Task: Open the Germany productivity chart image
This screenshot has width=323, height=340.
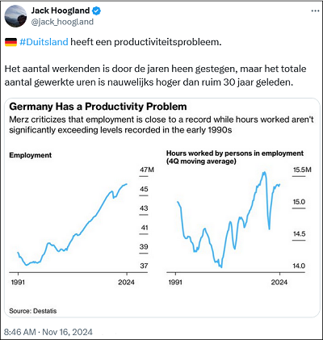Action: pyautogui.click(x=162, y=208)
